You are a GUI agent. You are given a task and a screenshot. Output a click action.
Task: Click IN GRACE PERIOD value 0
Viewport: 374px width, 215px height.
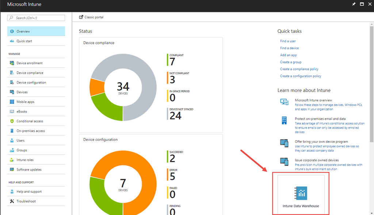point(172,98)
